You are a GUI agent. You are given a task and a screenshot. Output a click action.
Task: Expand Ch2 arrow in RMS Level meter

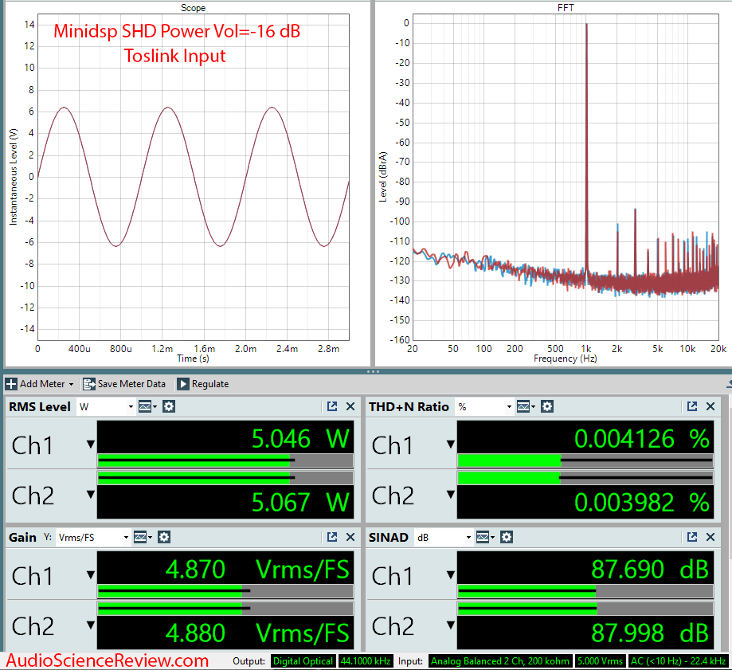(91, 495)
